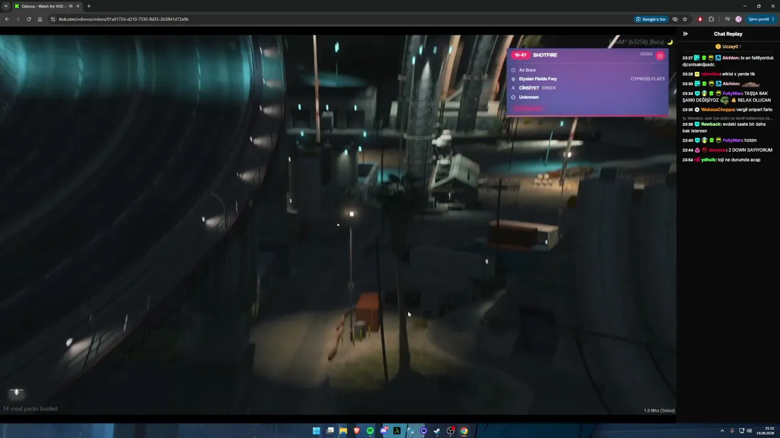Open Uzzay0's pinned gifter entry

tap(727, 46)
